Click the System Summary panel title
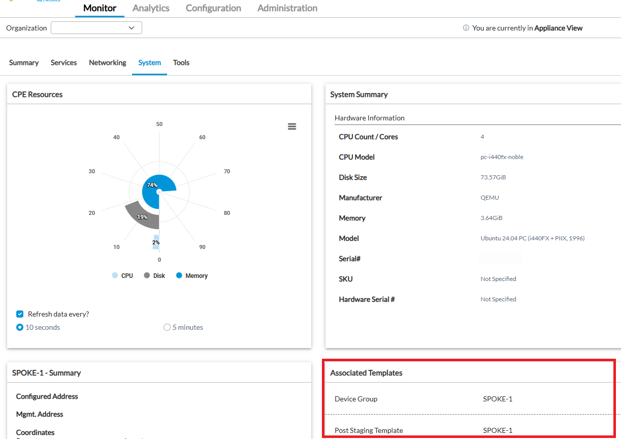The height and width of the screenshot is (439, 621). pos(359,95)
